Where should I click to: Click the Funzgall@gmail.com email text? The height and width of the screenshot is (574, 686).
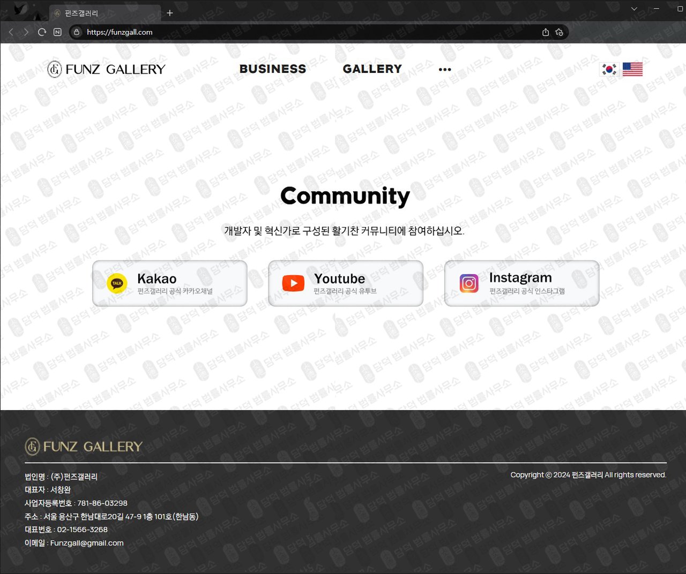[x=87, y=543]
